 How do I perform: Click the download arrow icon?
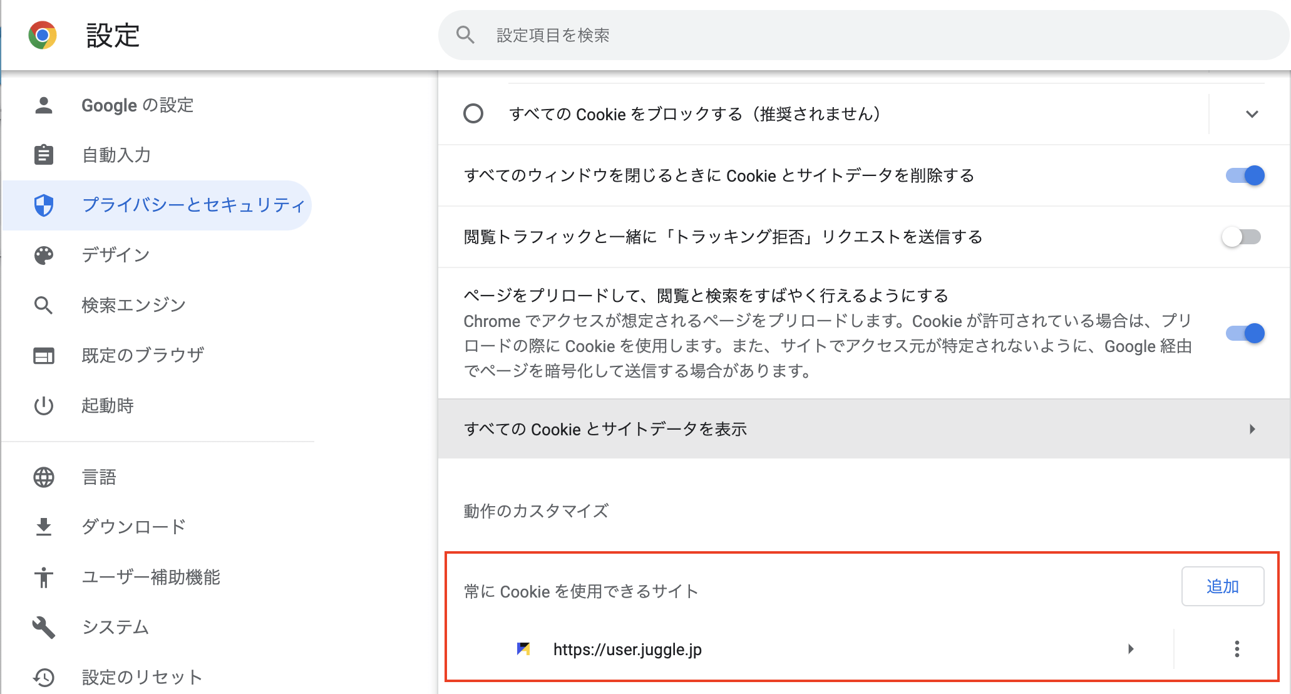[x=44, y=527]
